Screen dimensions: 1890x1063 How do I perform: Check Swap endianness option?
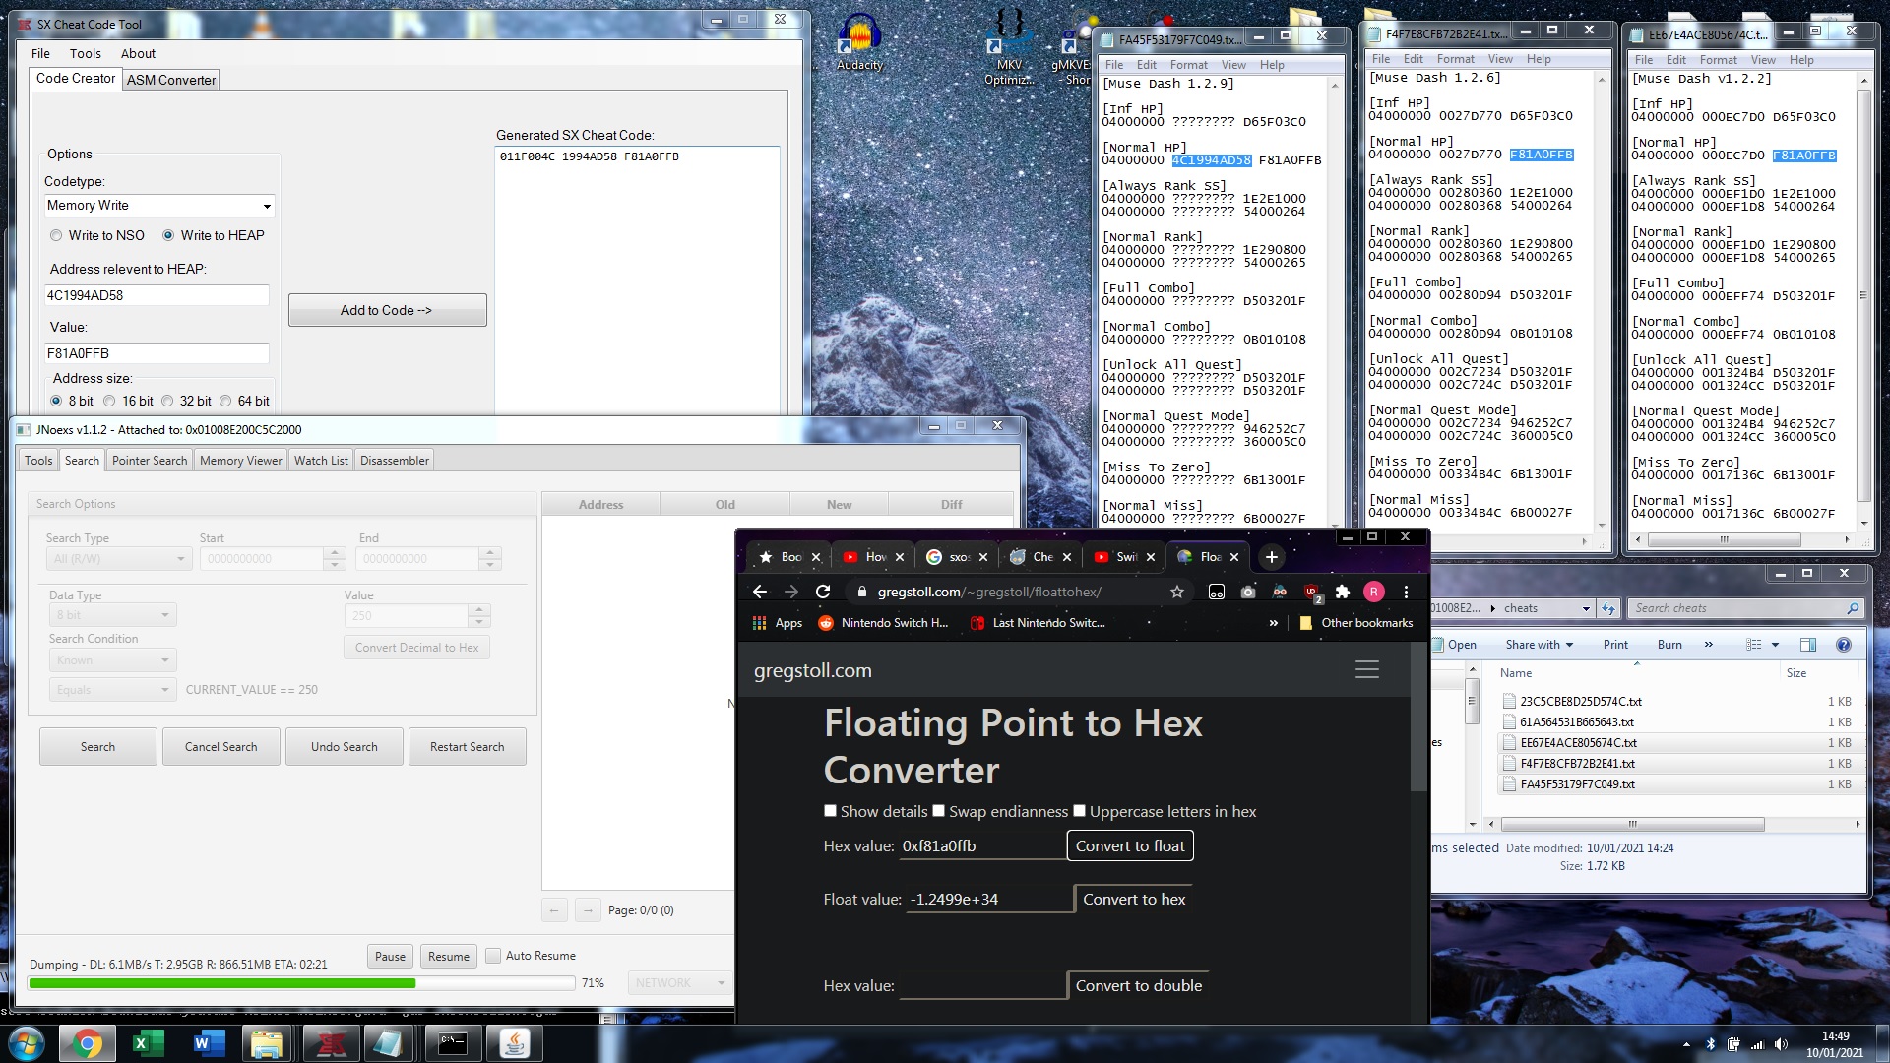(939, 811)
